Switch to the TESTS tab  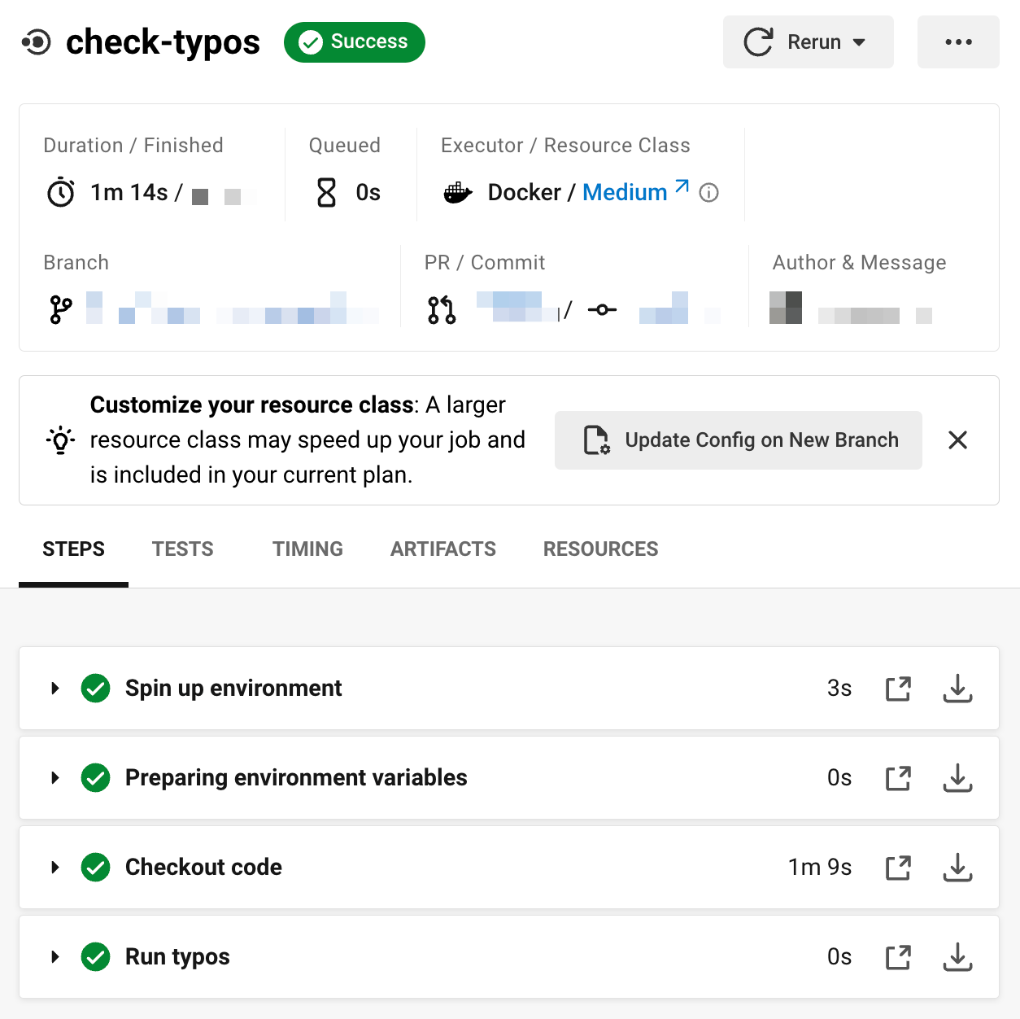pos(183,549)
